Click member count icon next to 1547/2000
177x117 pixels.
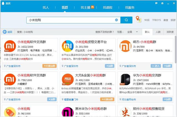135,80
